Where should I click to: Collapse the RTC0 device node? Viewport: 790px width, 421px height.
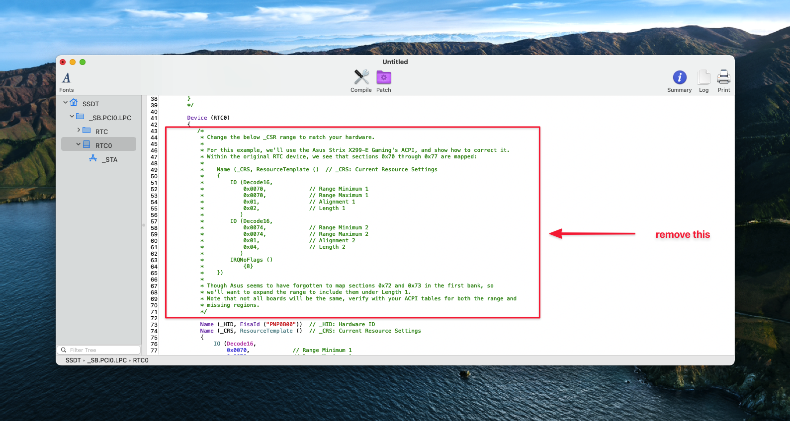click(x=78, y=144)
